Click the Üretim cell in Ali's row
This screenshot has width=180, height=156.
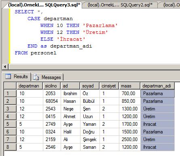(x=157, y=139)
